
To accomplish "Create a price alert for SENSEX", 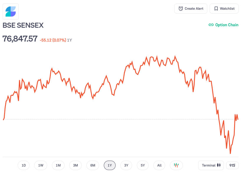I will [191, 9].
